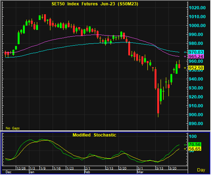Click the magenta arrow marker beside 965.24
The width and height of the screenshot is (211, 175).
185,56
